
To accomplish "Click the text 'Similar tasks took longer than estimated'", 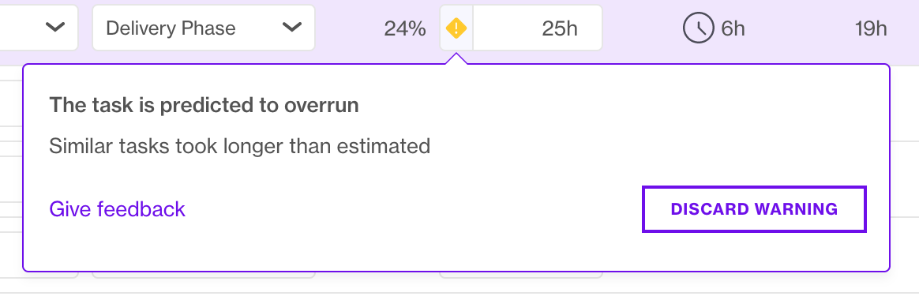I will 240,146.
